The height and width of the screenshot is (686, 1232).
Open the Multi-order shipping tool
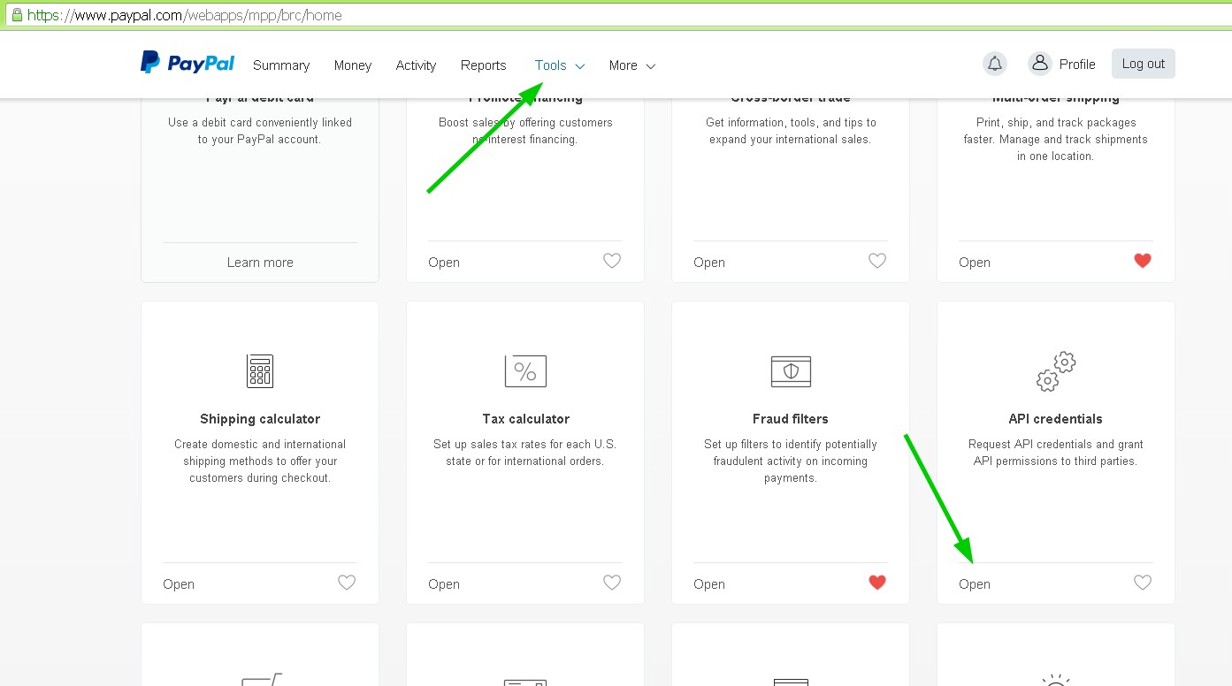click(975, 263)
